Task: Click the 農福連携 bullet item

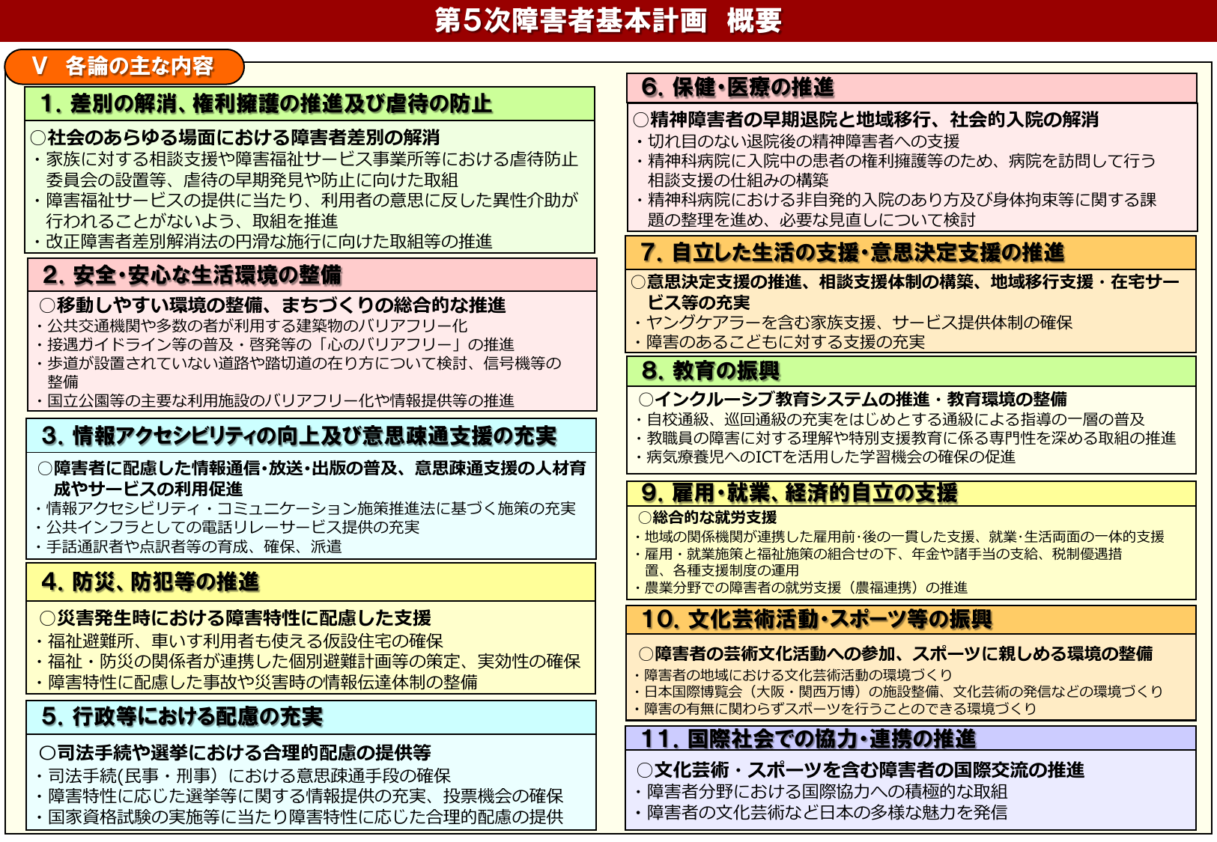Action: [x=807, y=588]
